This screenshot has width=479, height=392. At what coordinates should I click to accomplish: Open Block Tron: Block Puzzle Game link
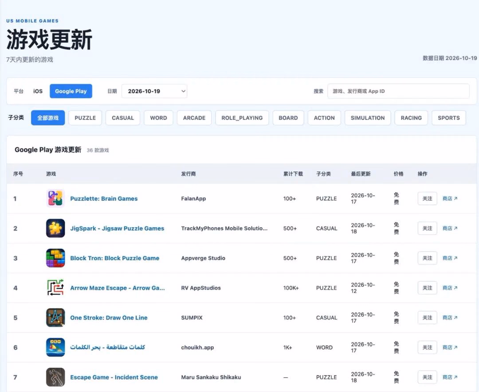tap(114, 258)
